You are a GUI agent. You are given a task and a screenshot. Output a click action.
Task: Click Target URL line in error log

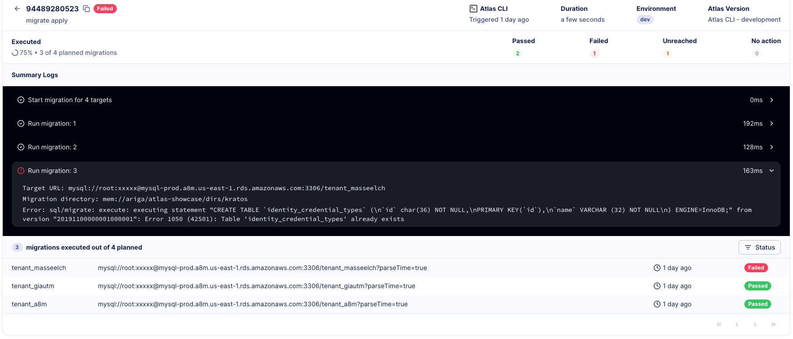[x=204, y=188]
